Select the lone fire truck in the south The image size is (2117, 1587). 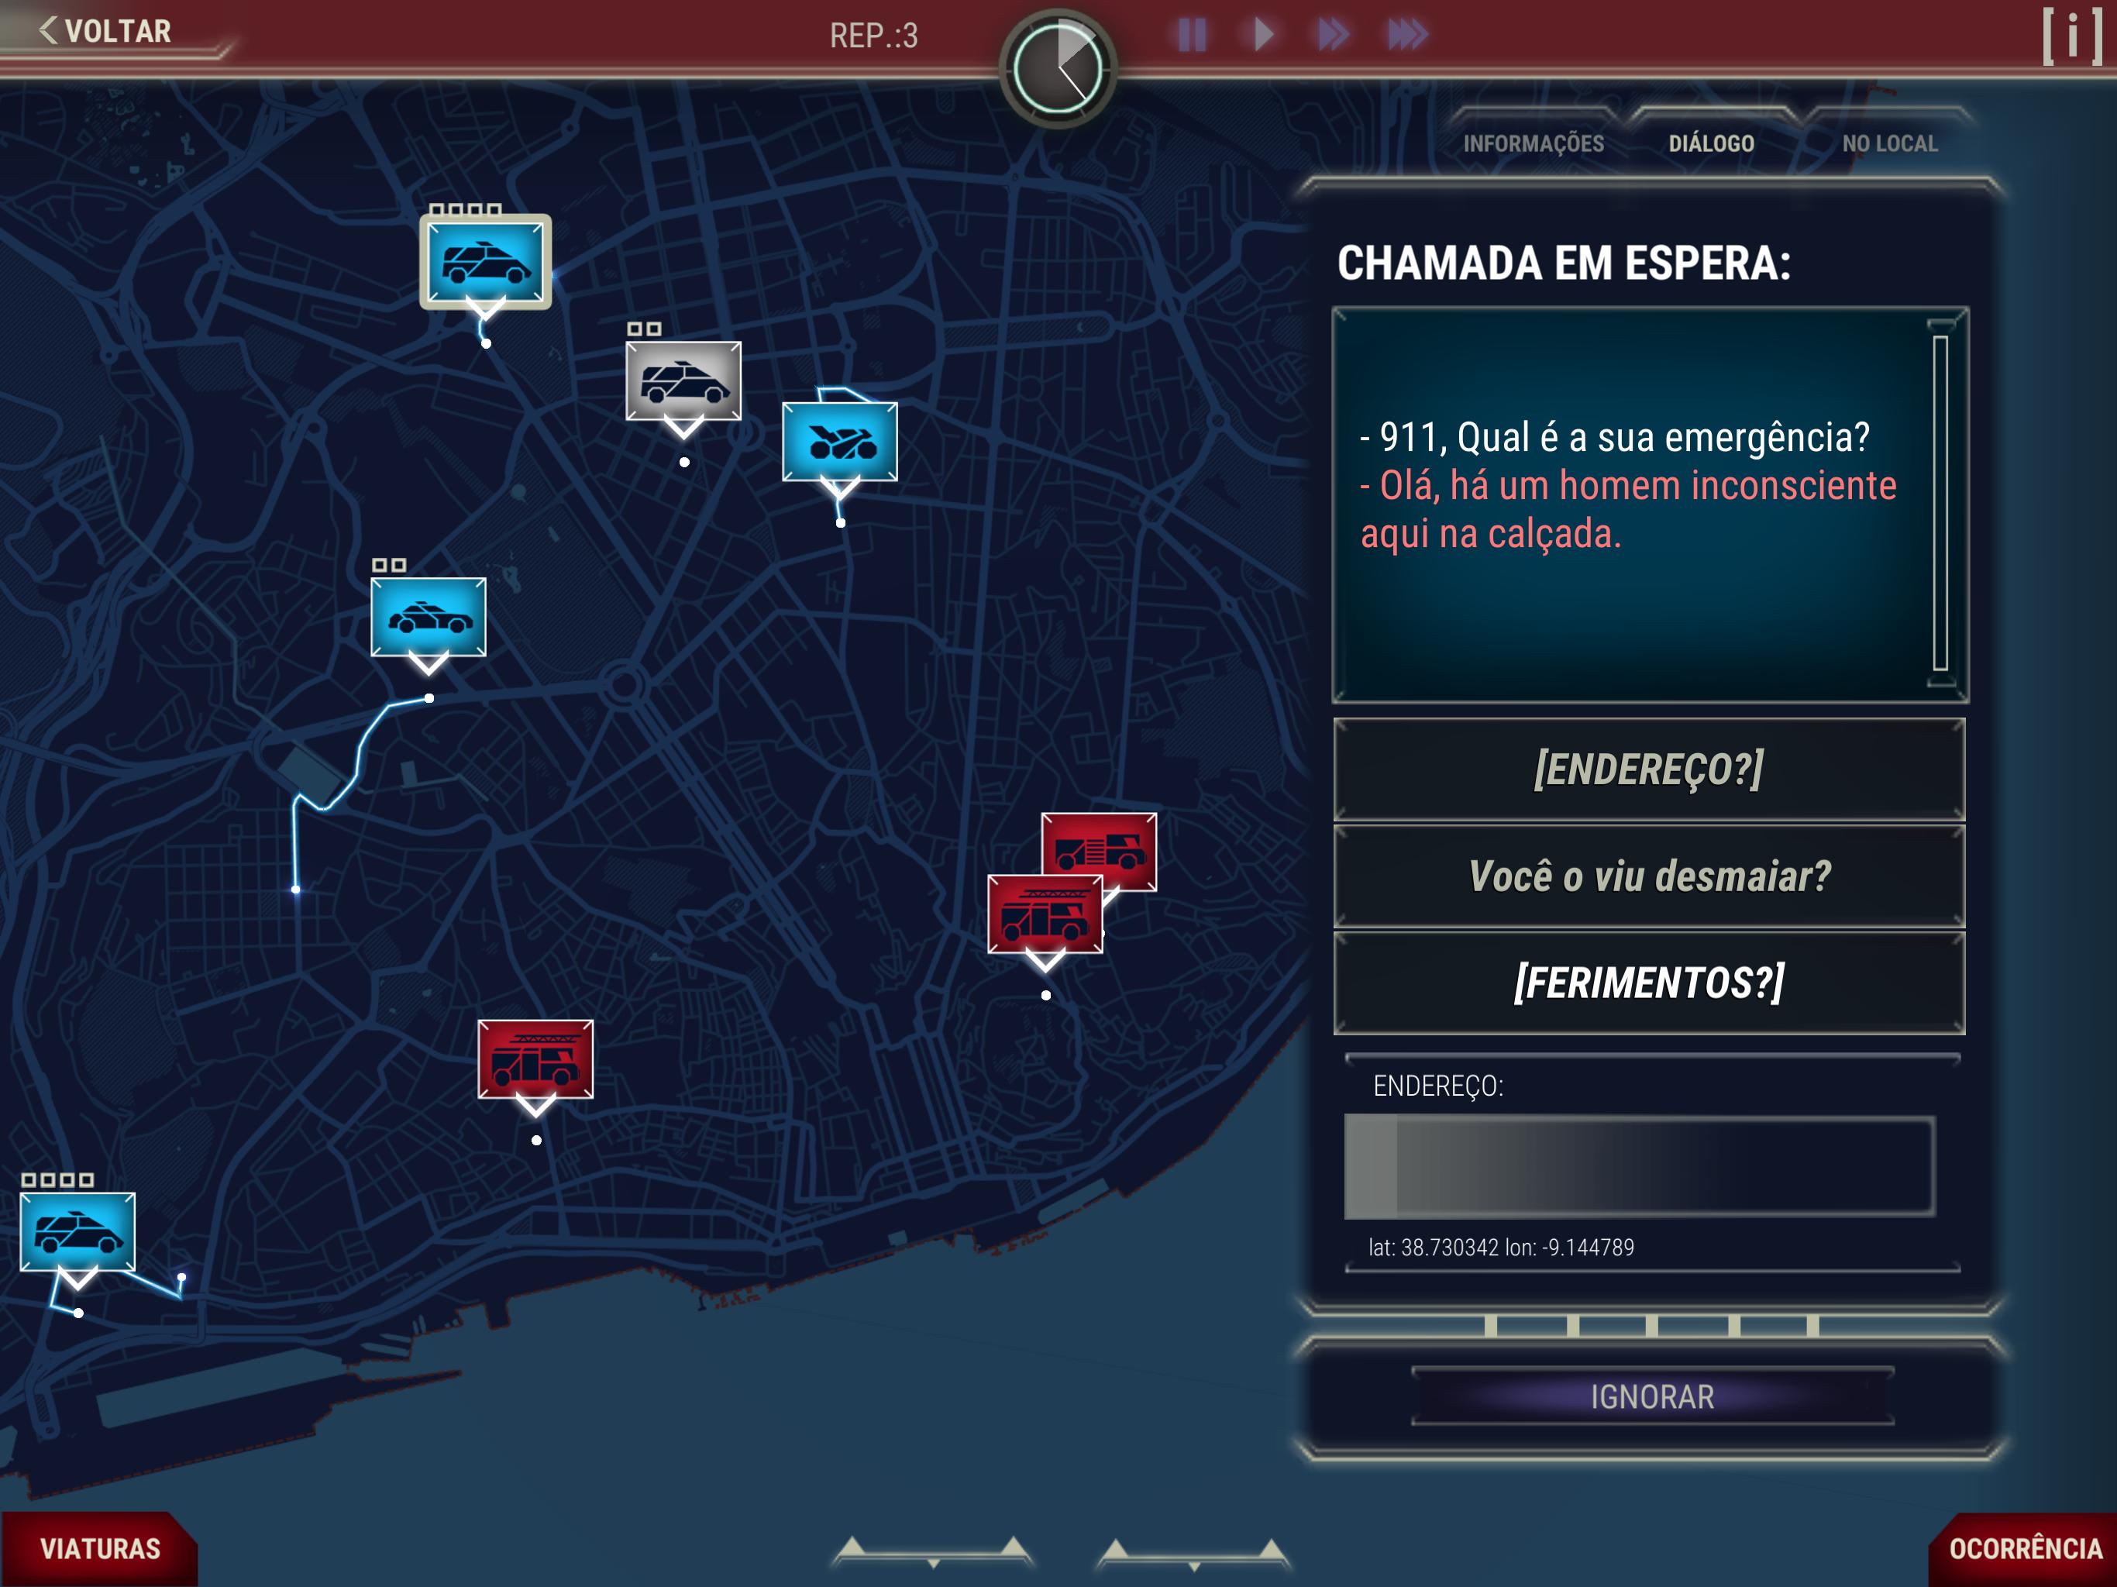[x=535, y=1059]
